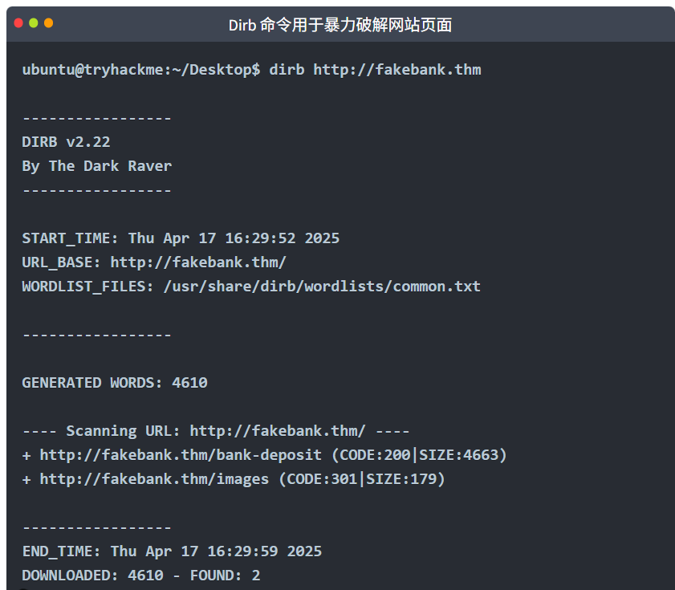Select the terminal prompt ubuntu@tryhackme
The image size is (675, 590).
click(88, 70)
